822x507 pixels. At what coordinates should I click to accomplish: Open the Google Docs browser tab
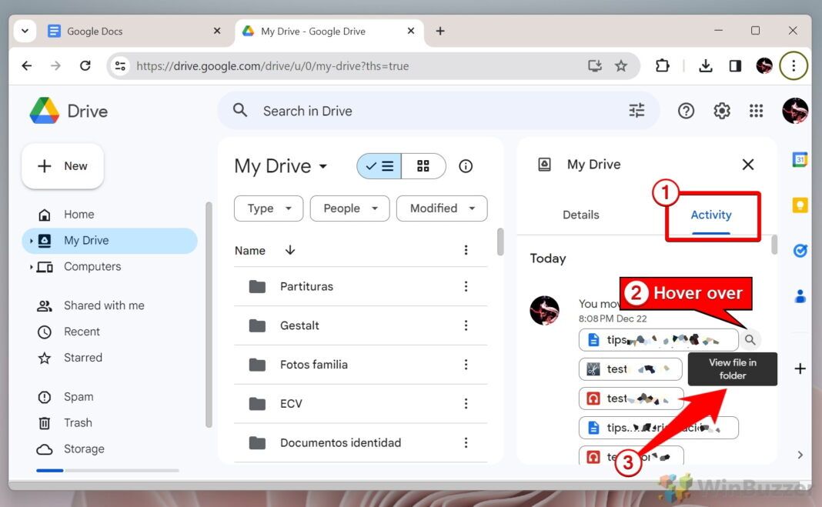click(135, 32)
